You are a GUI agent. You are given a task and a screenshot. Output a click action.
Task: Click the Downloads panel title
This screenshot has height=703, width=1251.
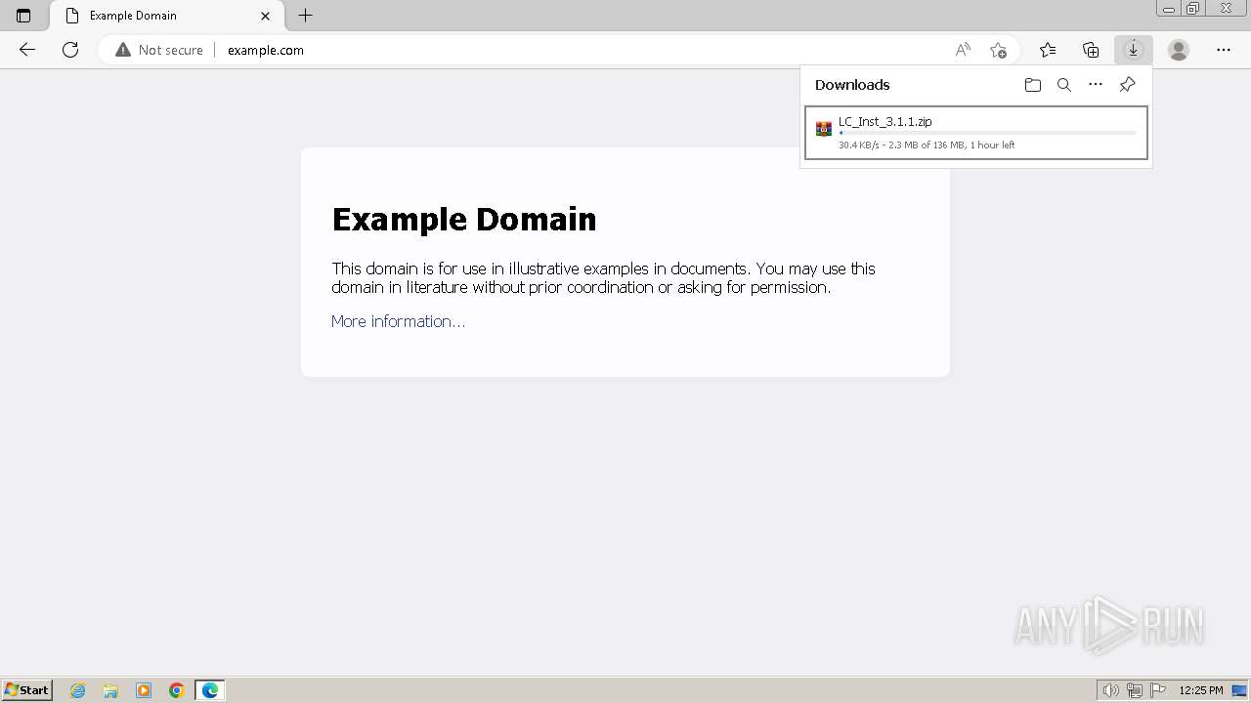coord(852,85)
